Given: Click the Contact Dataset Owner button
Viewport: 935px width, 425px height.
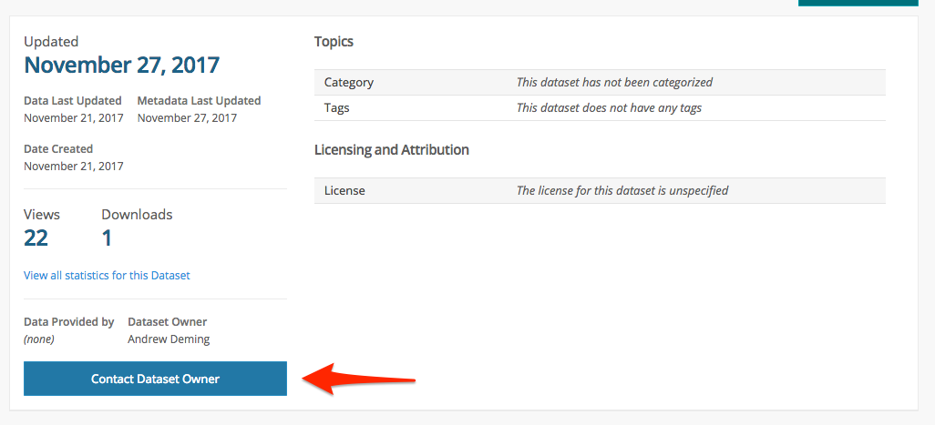Looking at the screenshot, I should coord(155,379).
